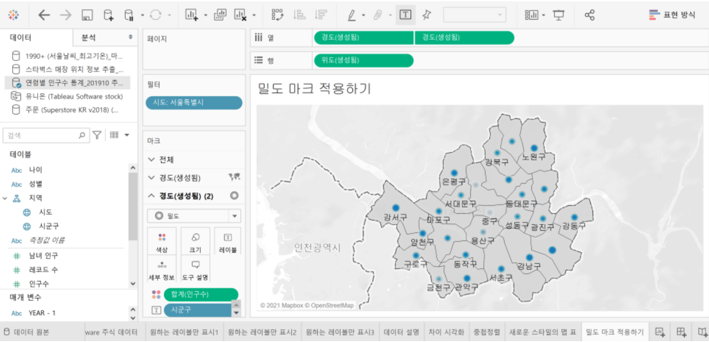This screenshot has height=342, width=709.
Task: Switch to 중첩정렬 sheet tab
Action: (x=487, y=332)
